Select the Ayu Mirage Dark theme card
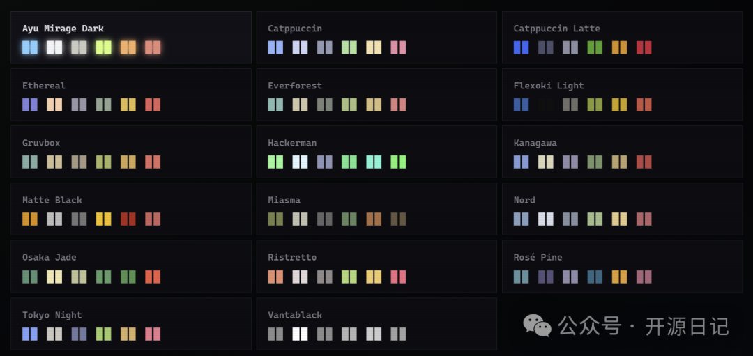 click(131, 38)
